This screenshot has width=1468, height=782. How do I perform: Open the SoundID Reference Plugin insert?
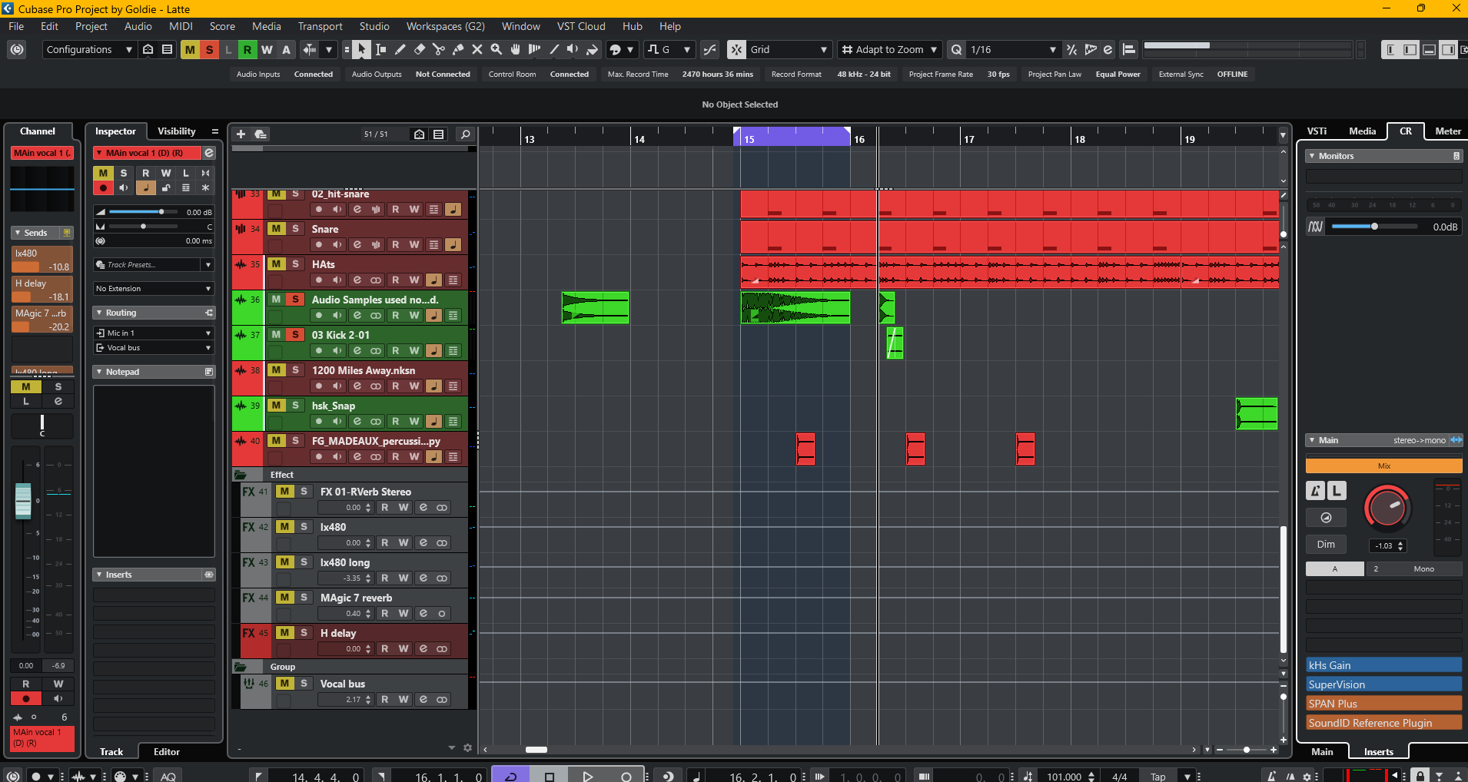[1383, 723]
